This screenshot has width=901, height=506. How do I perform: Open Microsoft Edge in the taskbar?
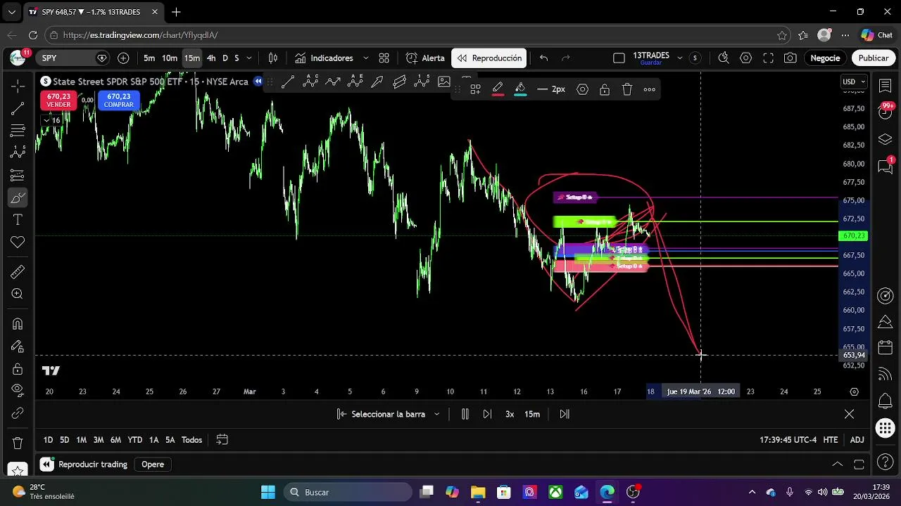click(x=607, y=492)
